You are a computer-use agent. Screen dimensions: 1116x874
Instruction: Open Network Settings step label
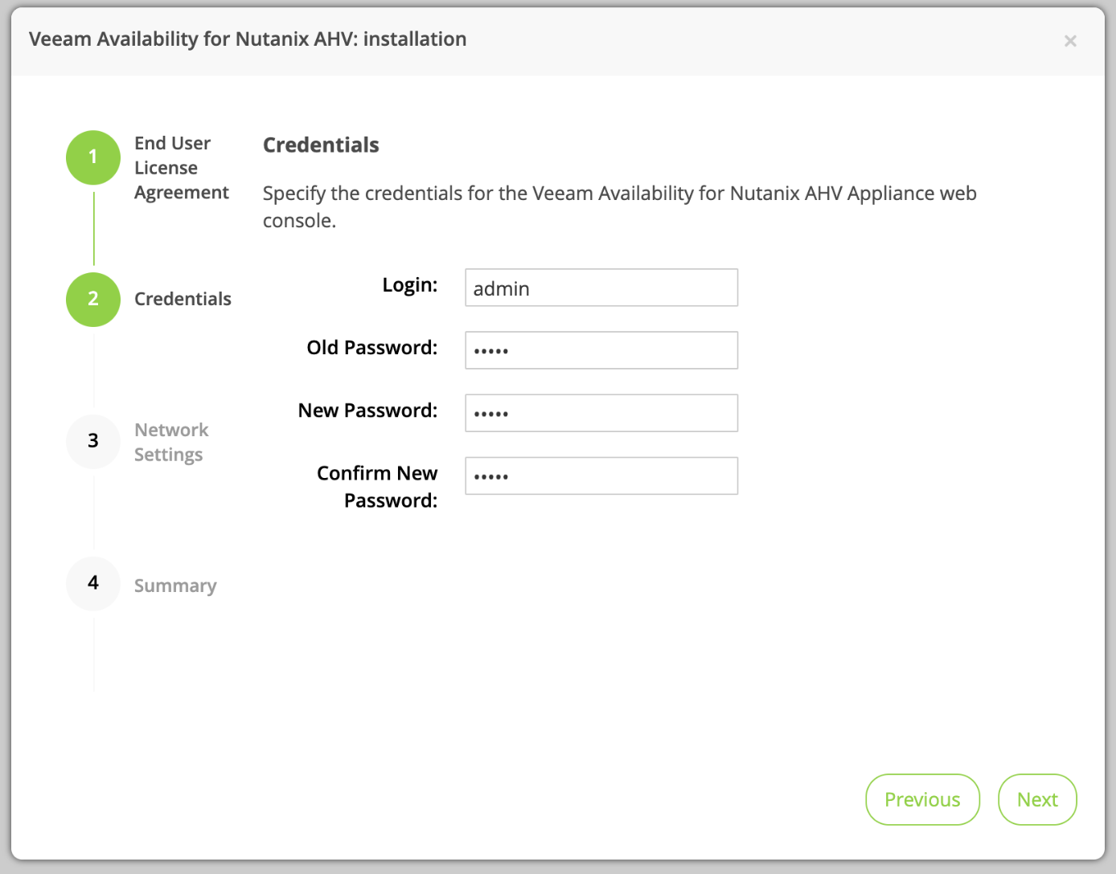(x=171, y=443)
